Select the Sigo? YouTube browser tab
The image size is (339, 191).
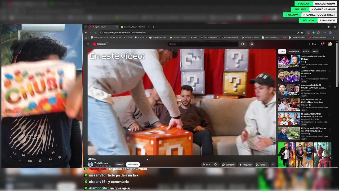click(104, 27)
